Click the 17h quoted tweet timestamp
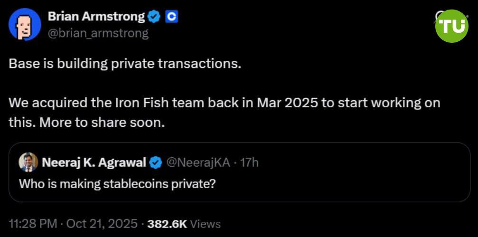Viewport: 478px width, 237px height. [250, 162]
